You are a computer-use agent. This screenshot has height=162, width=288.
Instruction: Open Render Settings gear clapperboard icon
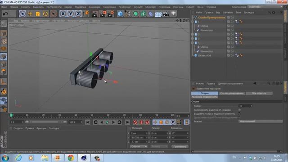[x=111, y=14]
